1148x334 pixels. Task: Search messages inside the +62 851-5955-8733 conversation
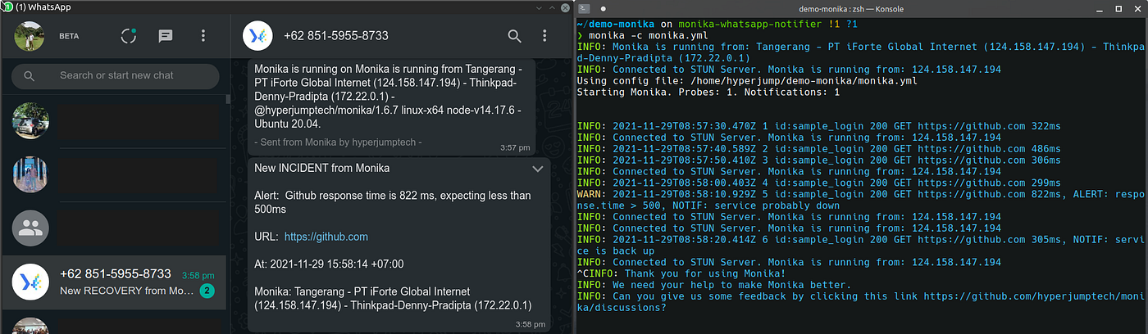[x=514, y=36]
